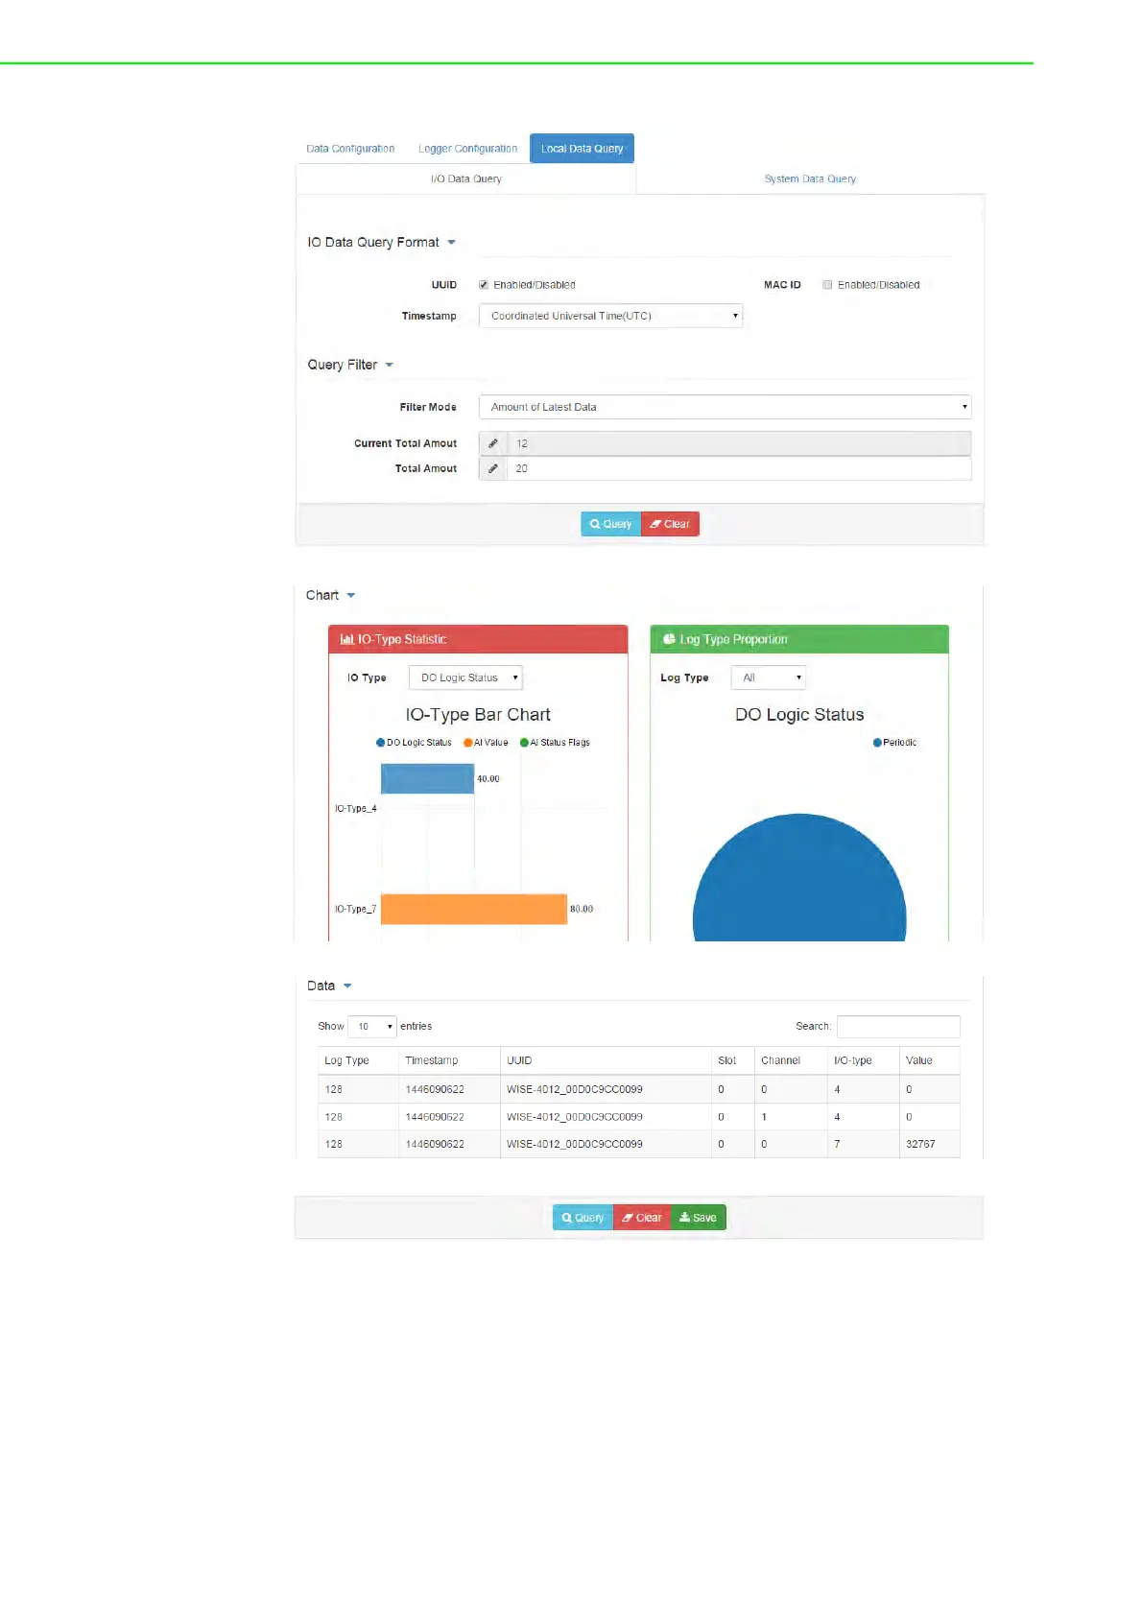This screenshot has height=1616, width=1142.
Task: Click the Search input field in Data table
Action: click(x=898, y=1026)
